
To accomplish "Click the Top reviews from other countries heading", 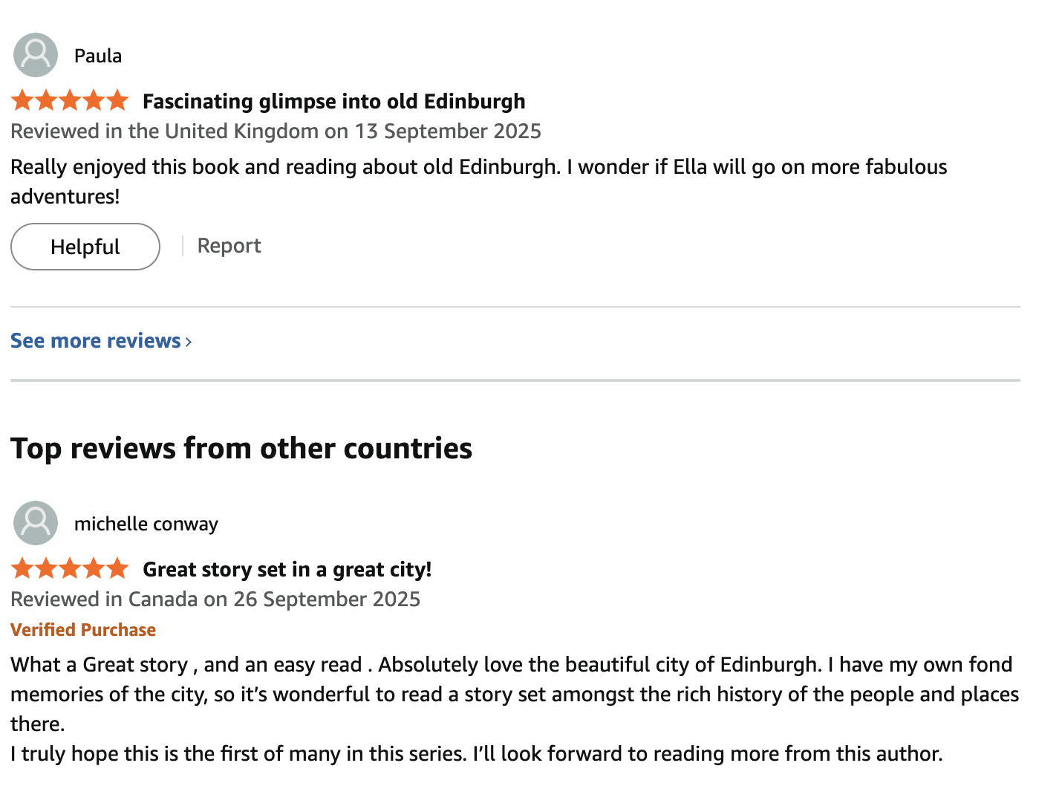I will 241,449.
